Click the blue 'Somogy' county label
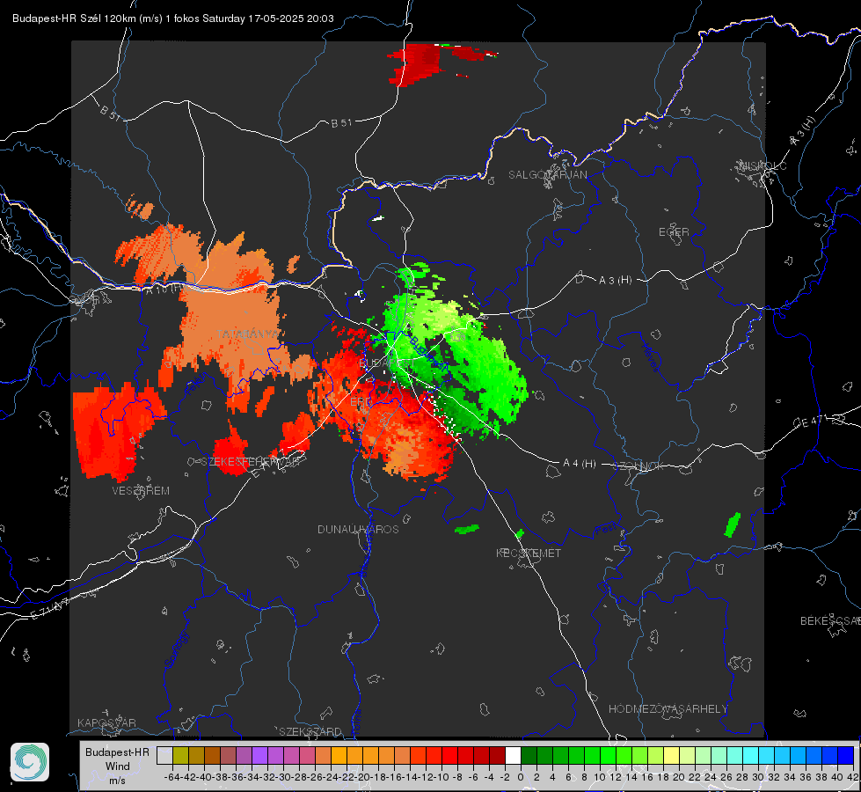Viewport: 861px width, 792px height. tap(176, 649)
